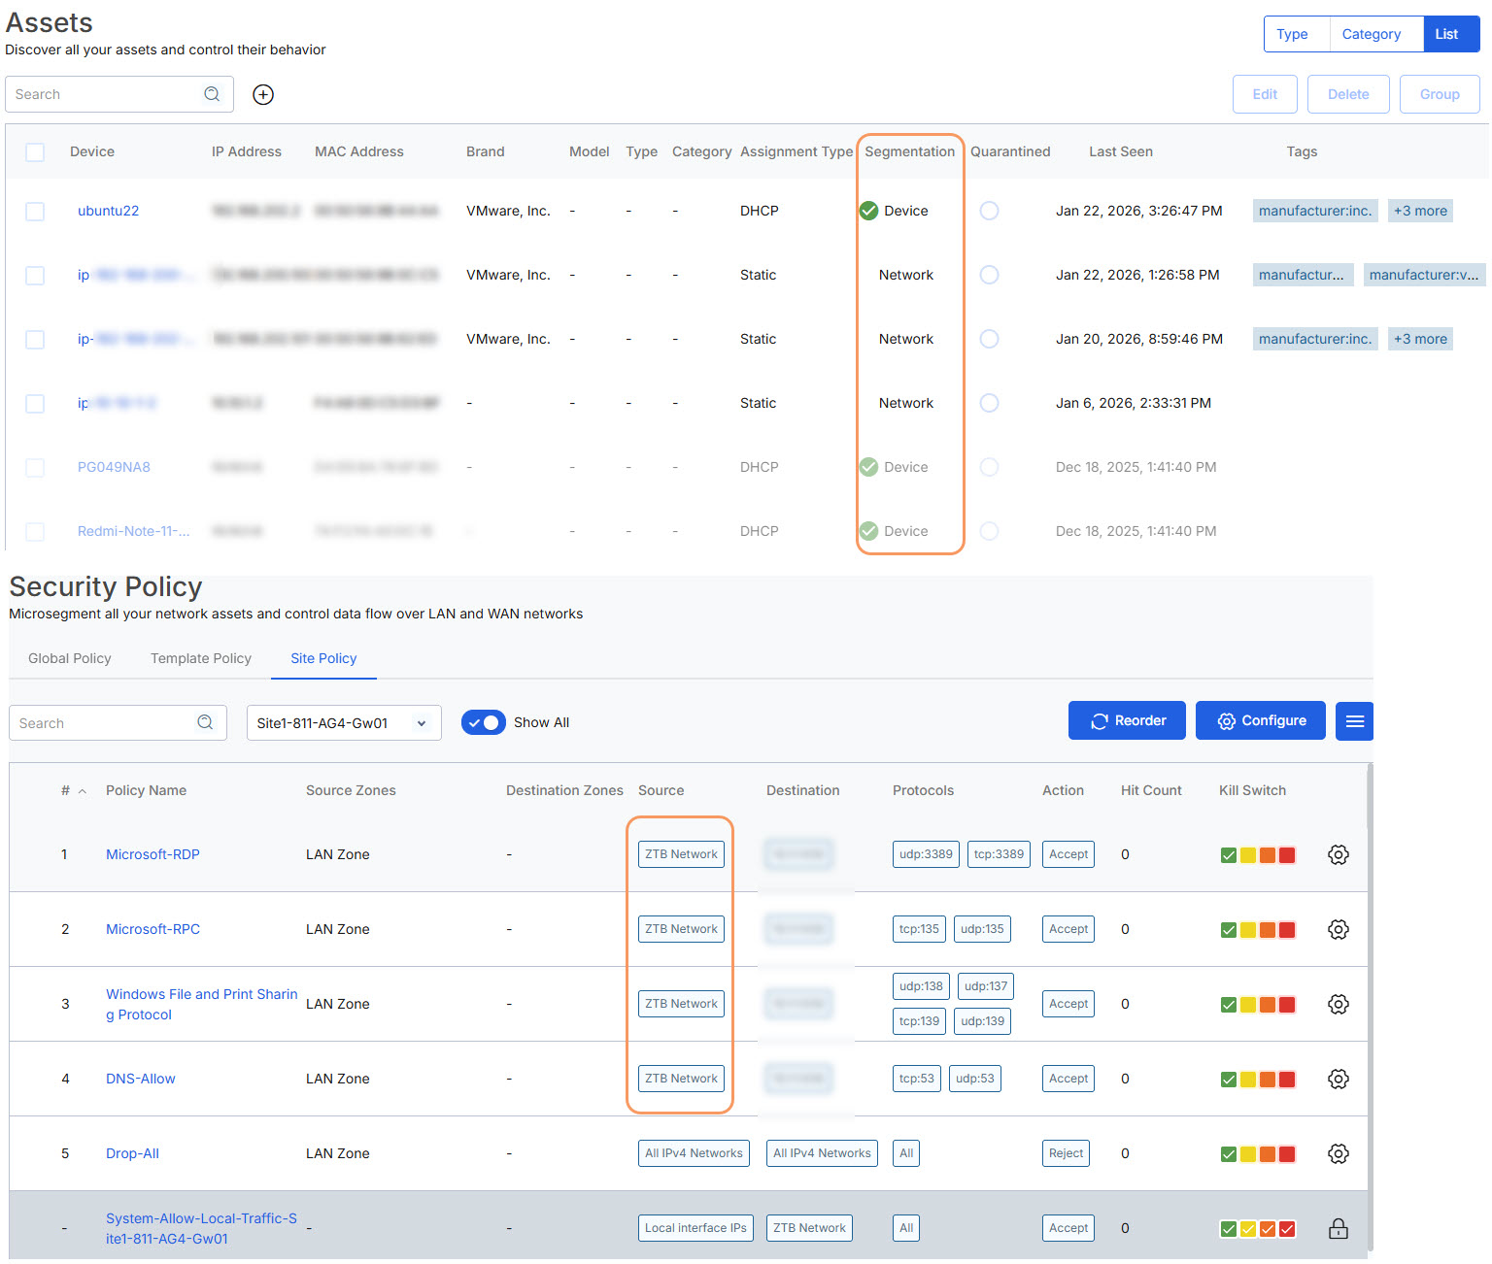The image size is (1492, 1264).
Task: Tick the select-all checkbox in Assets header
Action: click(x=35, y=152)
